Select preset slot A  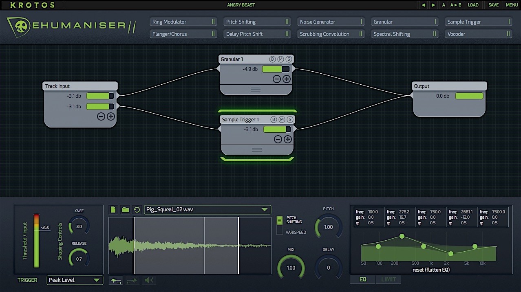(444, 5)
